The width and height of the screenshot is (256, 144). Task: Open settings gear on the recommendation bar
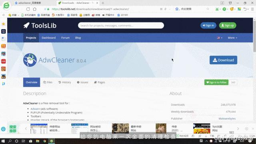[246, 129]
